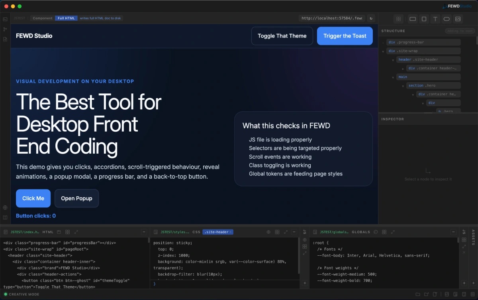Click the new file icon in the status bar
The image size is (478, 300).
pos(435,294)
